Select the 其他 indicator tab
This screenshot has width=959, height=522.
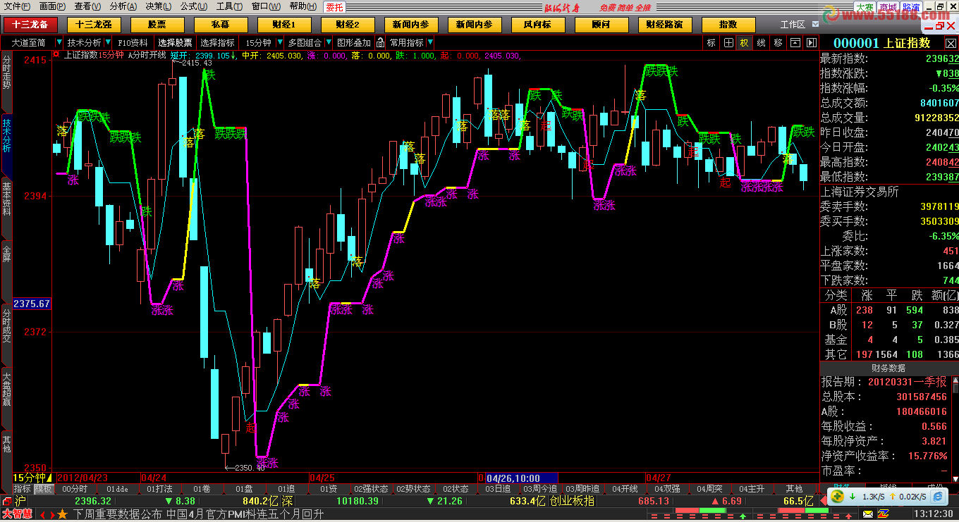point(794,489)
